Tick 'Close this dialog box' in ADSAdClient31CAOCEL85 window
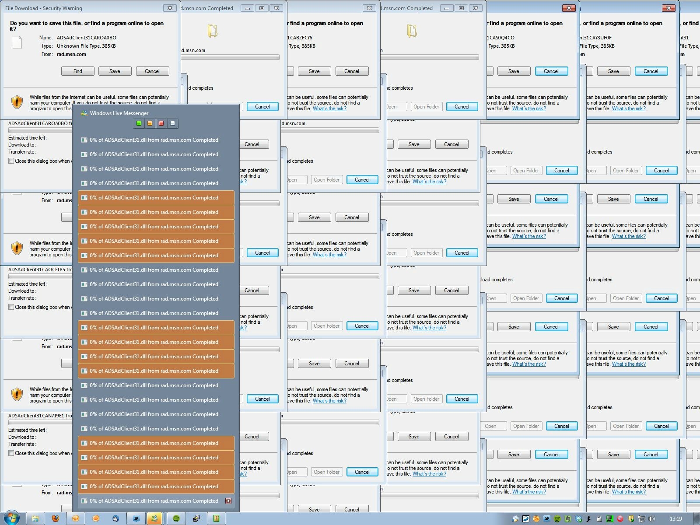700x525 pixels. pyautogui.click(x=11, y=307)
